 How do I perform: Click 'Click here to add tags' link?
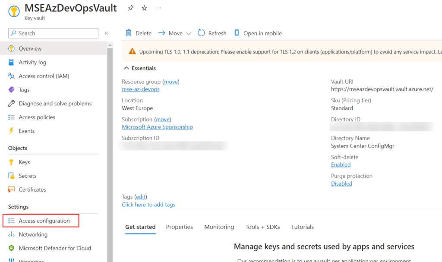pos(148,205)
